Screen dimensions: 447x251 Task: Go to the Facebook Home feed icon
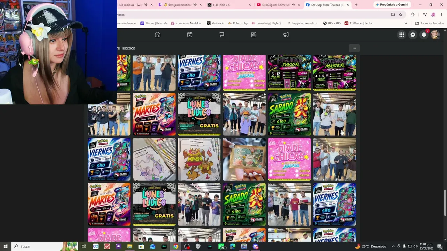(157, 35)
